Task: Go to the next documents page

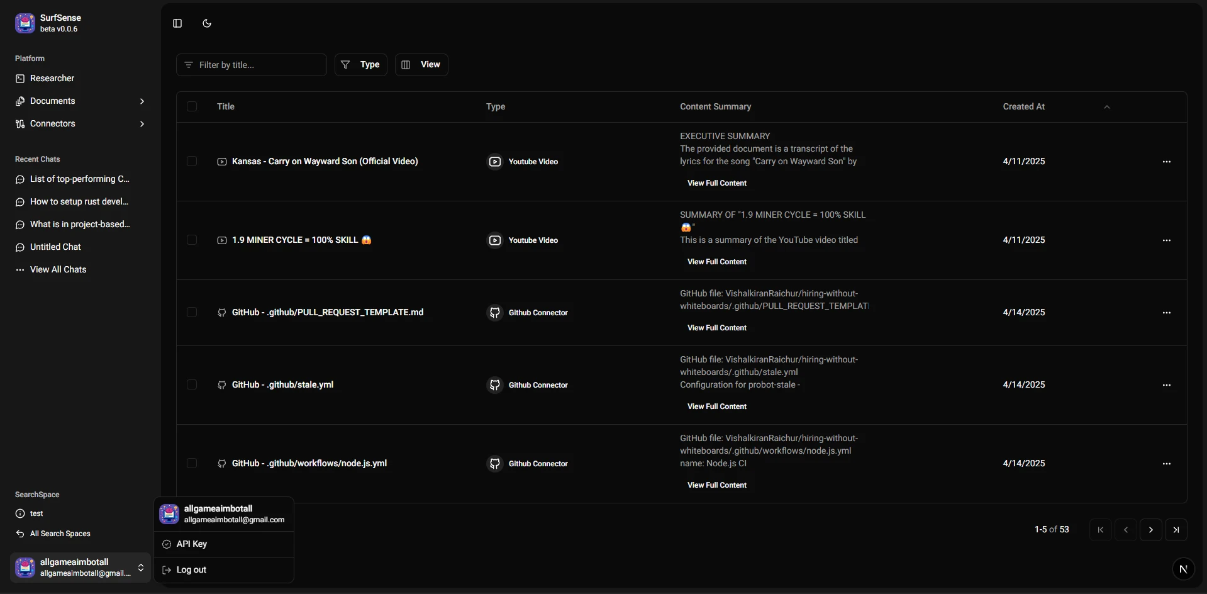Action: 1150,530
